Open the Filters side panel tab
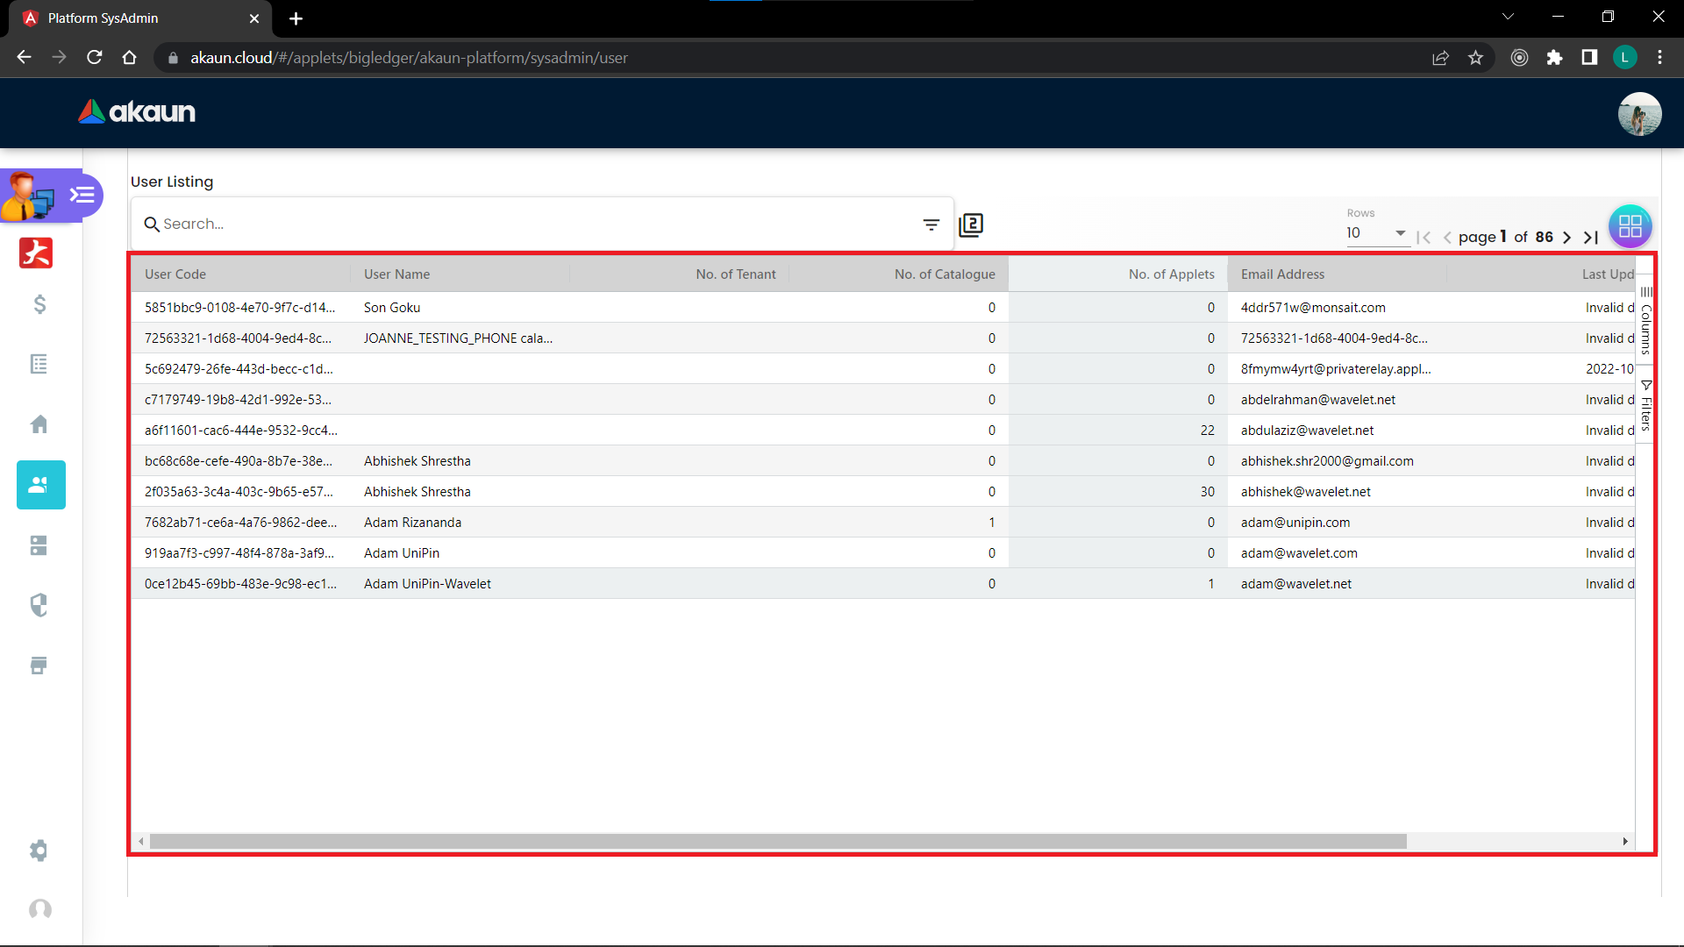Viewport: 1684px width, 947px height. click(x=1646, y=406)
